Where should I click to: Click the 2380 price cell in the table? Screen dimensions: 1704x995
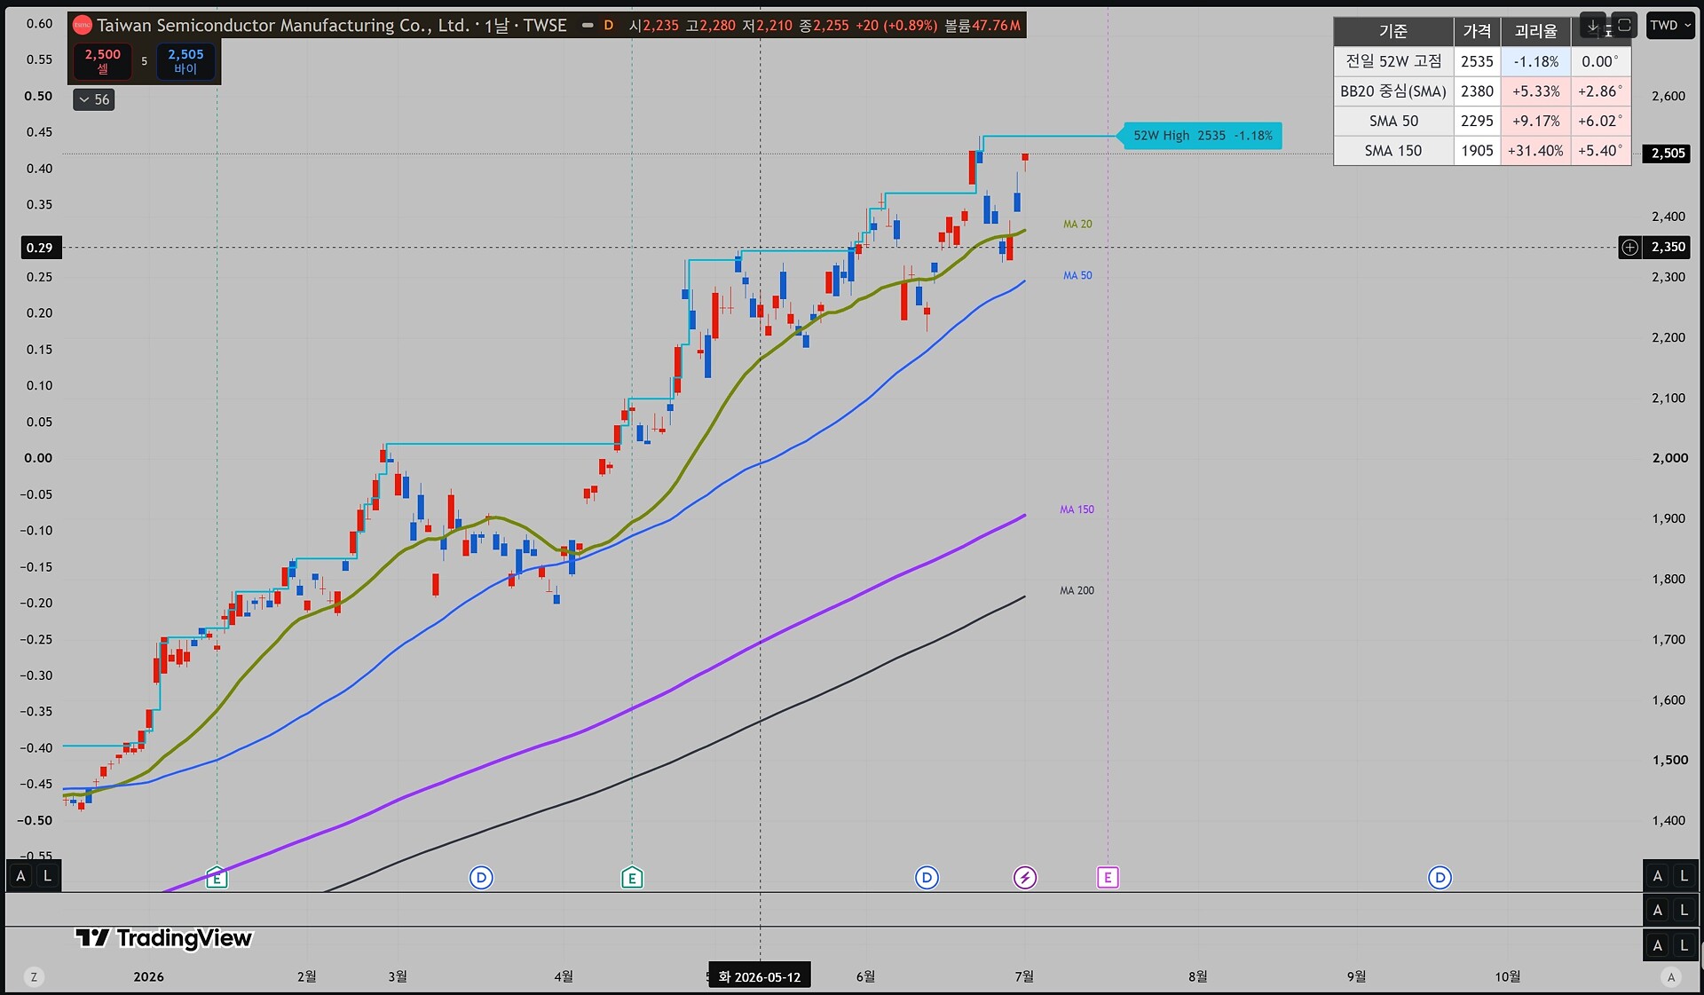[x=1477, y=91]
